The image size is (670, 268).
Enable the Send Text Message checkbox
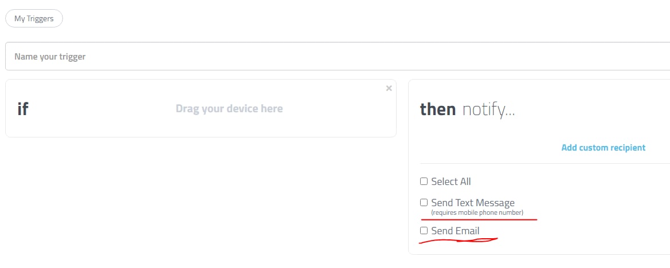(424, 203)
